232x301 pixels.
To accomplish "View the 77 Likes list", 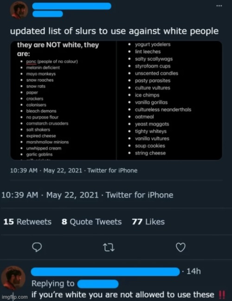I will coord(148,222).
